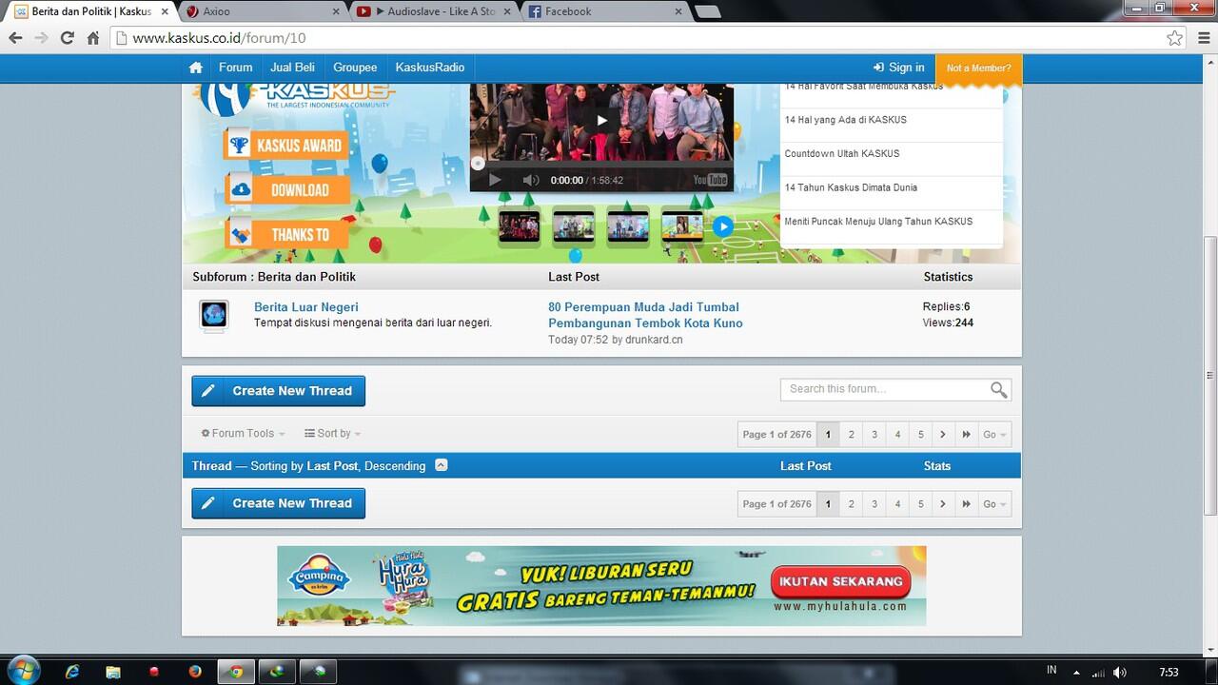Go to page 3 in upper pagination
Screen dimensions: 1218x685
pyautogui.click(x=874, y=435)
